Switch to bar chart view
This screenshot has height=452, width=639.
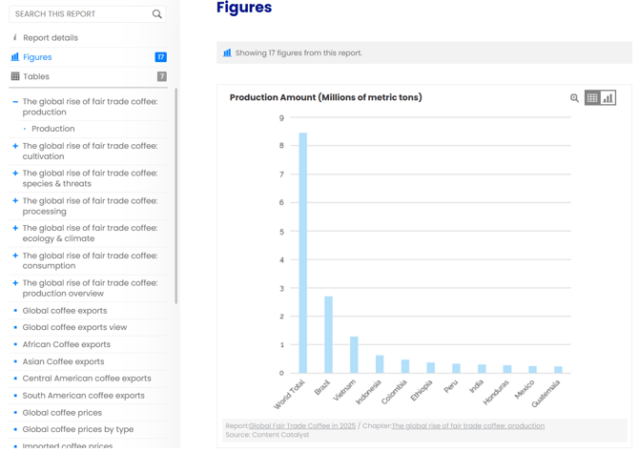[x=608, y=98]
